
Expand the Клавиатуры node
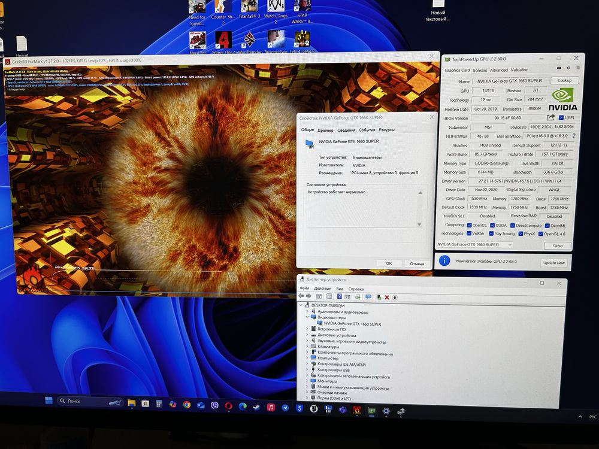pos(307,346)
